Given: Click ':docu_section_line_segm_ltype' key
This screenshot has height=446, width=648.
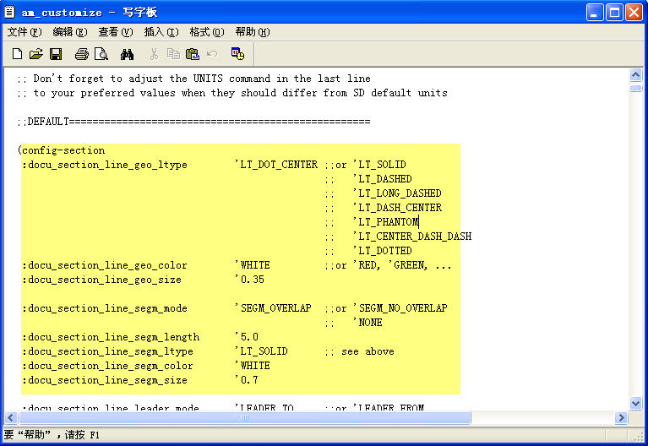Looking at the screenshot, I should tap(107, 351).
